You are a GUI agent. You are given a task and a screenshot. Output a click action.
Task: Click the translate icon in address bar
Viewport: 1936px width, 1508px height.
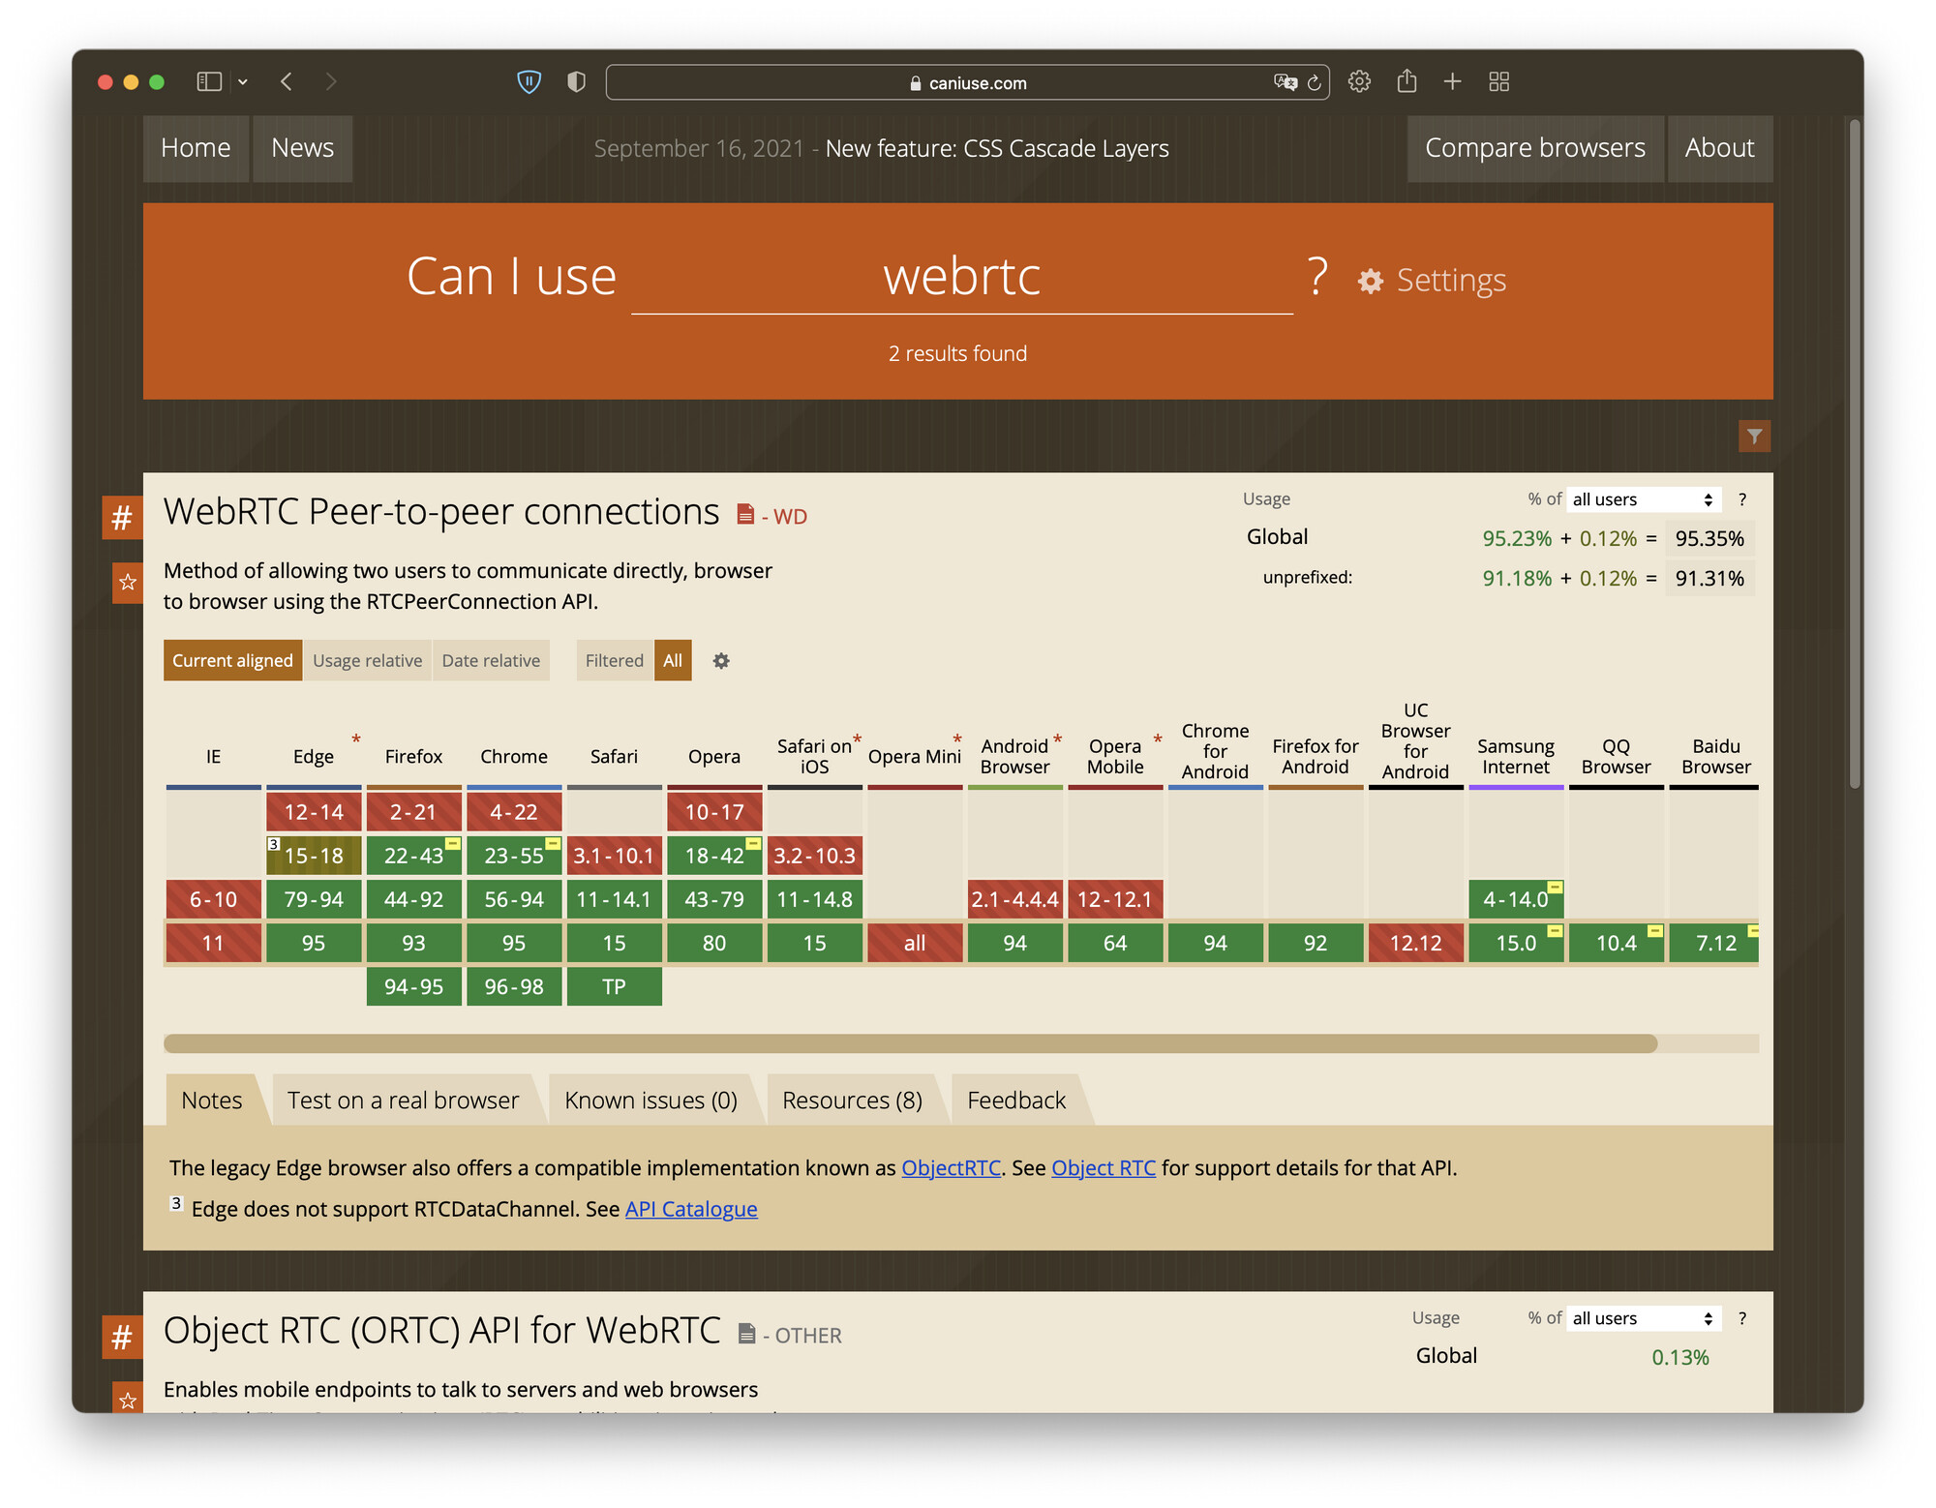[1286, 82]
